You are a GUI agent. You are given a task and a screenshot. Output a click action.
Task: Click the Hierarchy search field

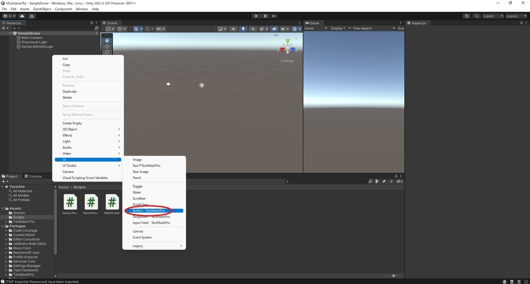[52, 28]
